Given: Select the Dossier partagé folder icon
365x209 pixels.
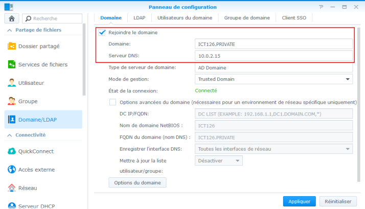Looking at the screenshot, I should click(12, 46).
